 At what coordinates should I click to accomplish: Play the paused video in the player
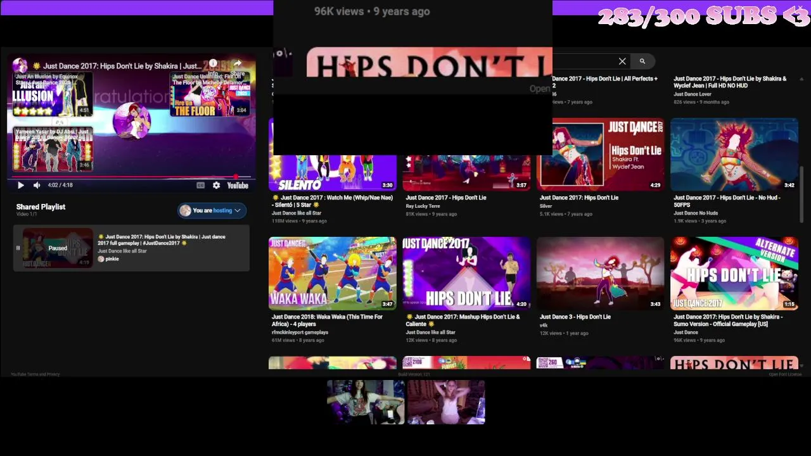coord(20,186)
